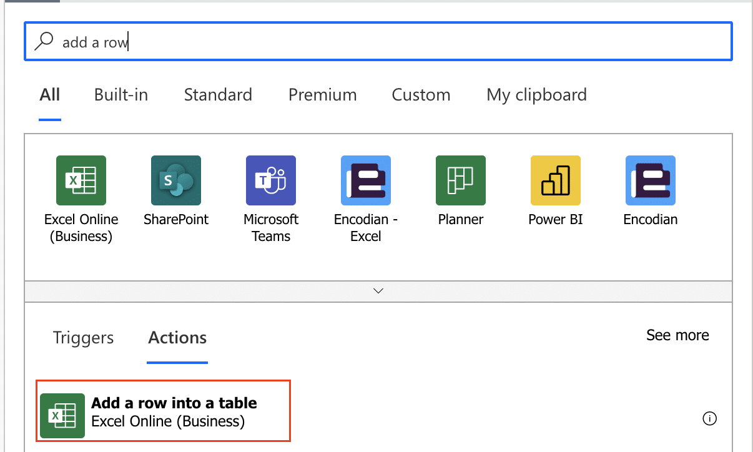The image size is (753, 452).
Task: Go to the Custom tab
Action: (421, 95)
